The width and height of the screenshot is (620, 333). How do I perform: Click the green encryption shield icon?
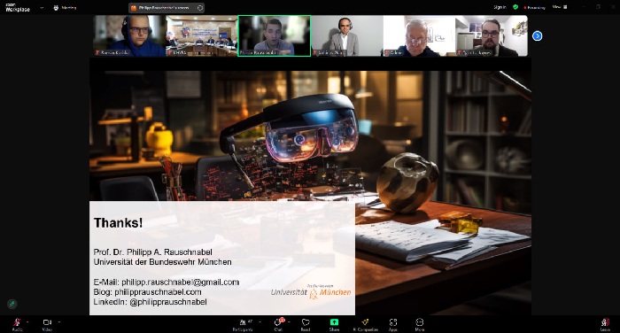515,7
